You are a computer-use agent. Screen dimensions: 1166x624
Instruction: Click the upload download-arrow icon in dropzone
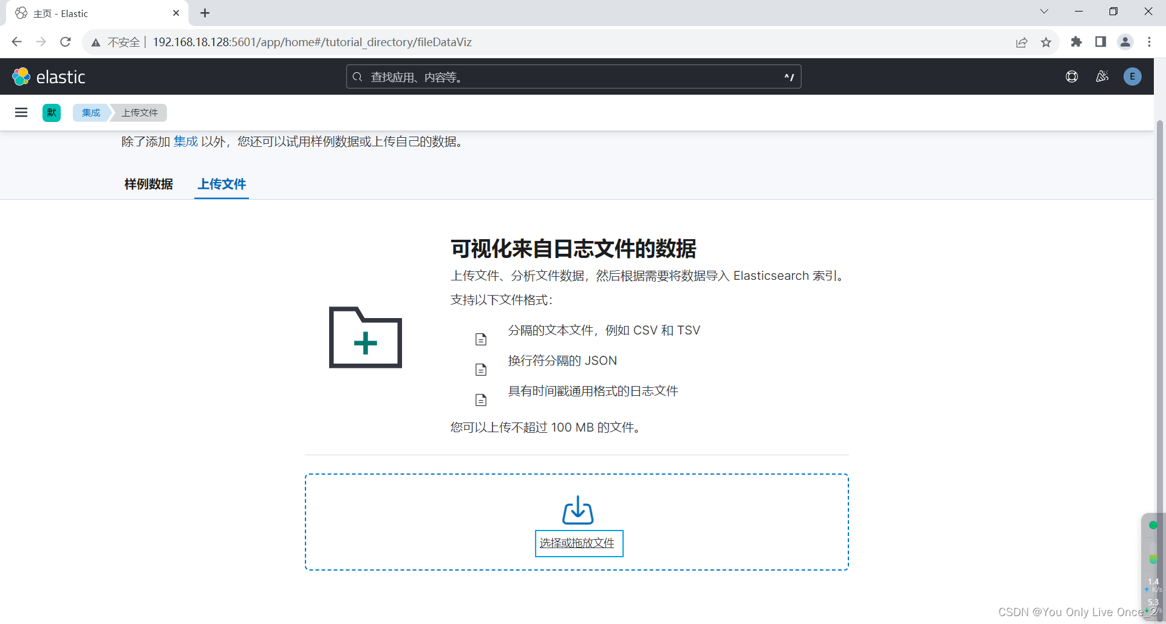pyautogui.click(x=578, y=510)
